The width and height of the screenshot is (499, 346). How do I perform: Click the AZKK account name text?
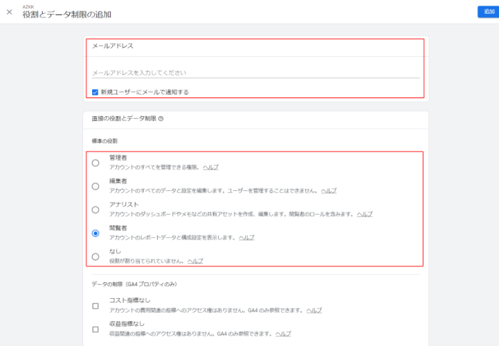tap(28, 7)
